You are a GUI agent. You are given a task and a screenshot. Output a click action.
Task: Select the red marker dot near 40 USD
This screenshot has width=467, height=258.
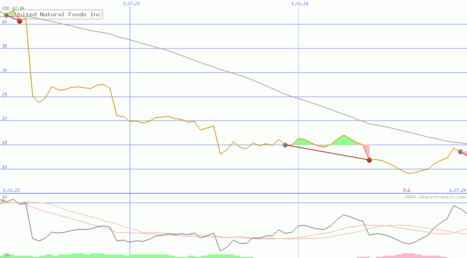point(20,21)
